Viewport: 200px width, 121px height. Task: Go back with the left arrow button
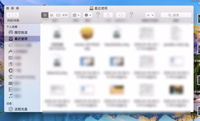point(9,15)
